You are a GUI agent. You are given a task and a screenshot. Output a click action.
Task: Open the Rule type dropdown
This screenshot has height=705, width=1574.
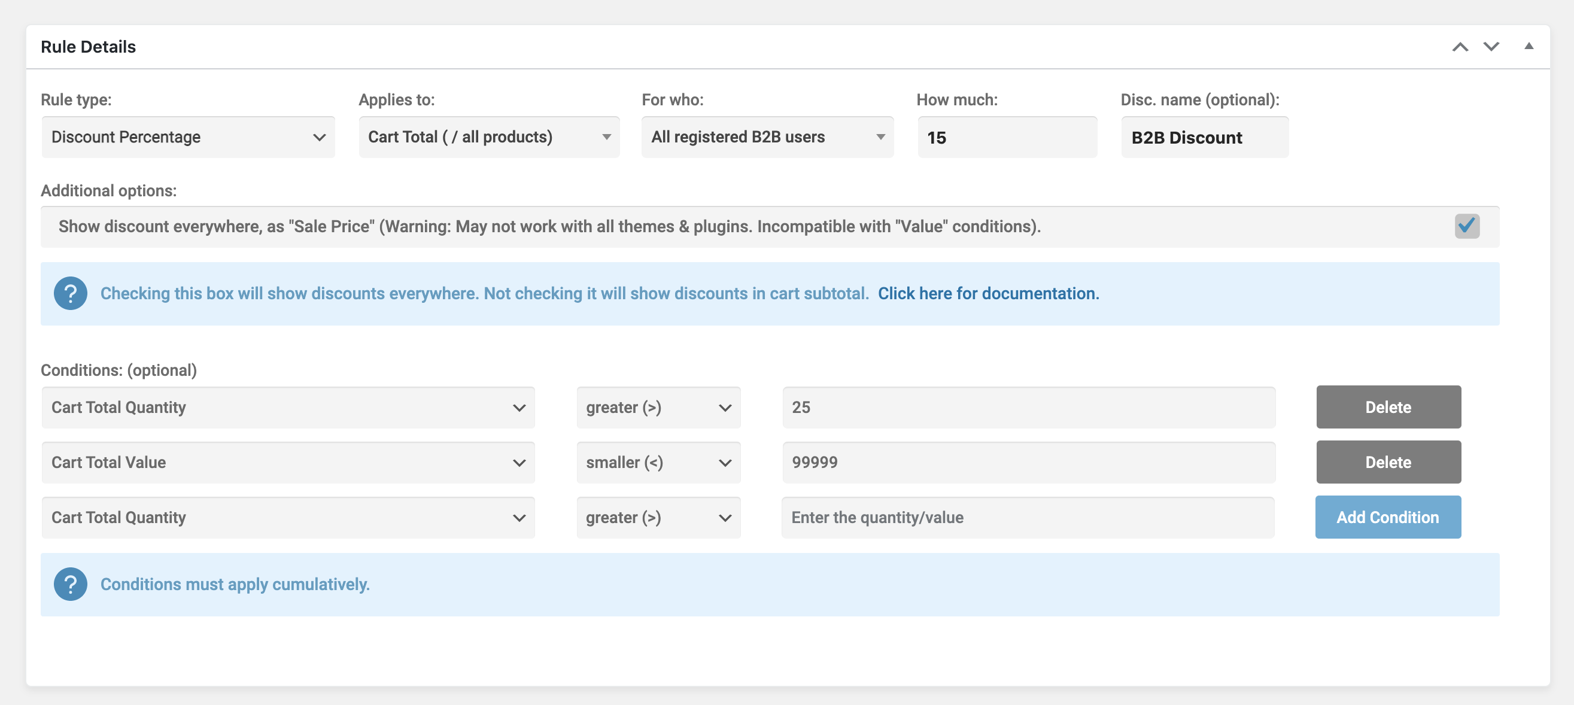187,137
